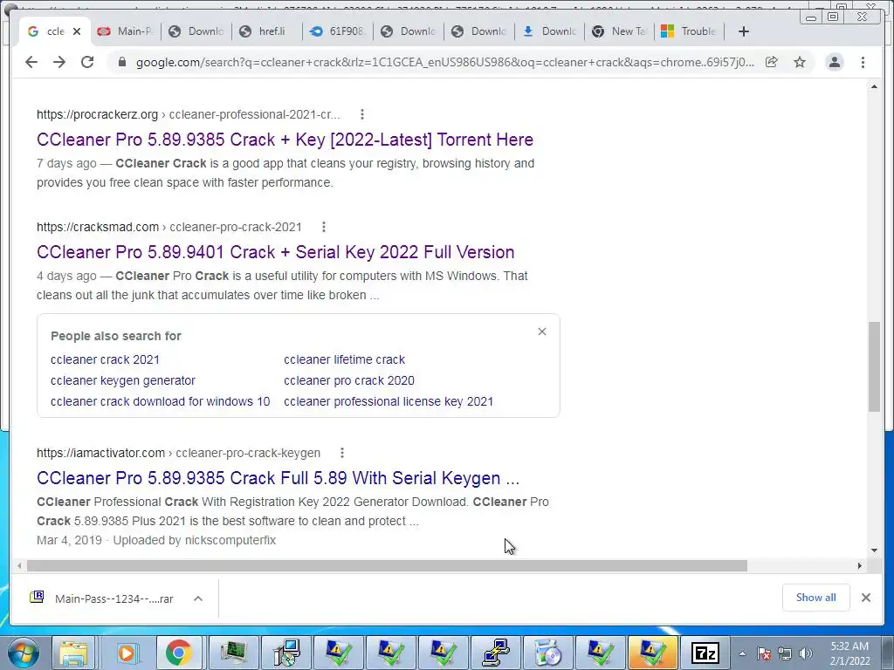The height and width of the screenshot is (670, 894).
Task: Click the padlock site info icon
Action: [121, 62]
